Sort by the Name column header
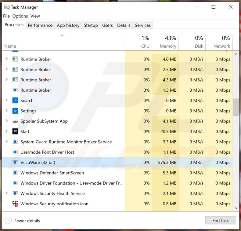Image resolution: width=241 pixels, height=231 pixels. point(63,42)
